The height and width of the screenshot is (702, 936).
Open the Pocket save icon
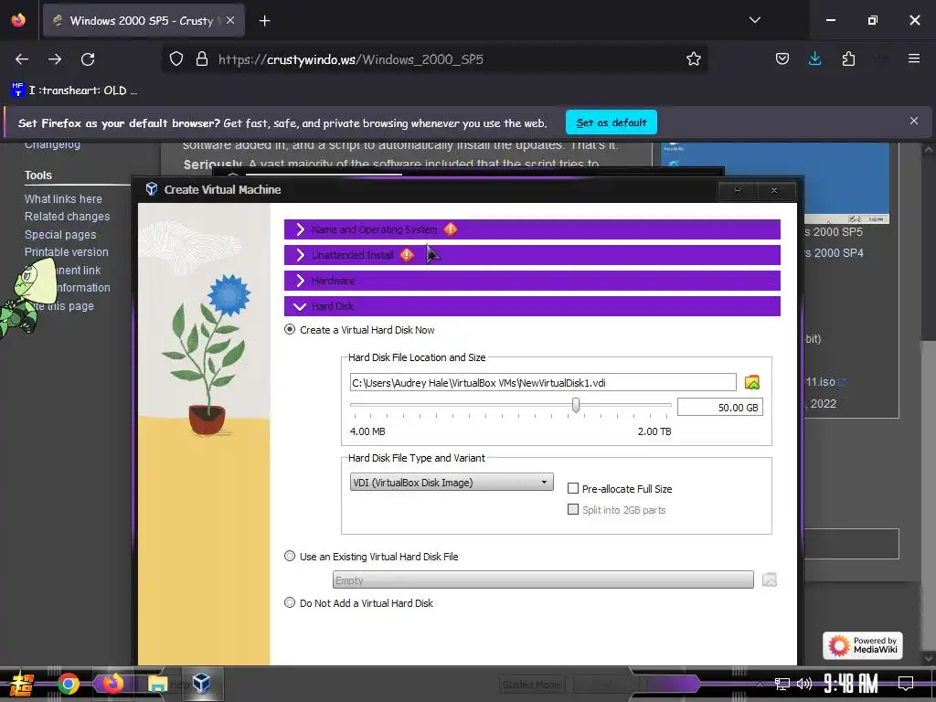pos(782,59)
